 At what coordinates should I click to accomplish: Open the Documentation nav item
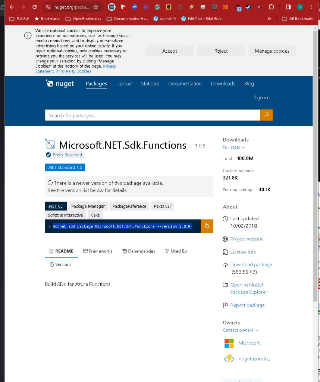click(x=185, y=84)
